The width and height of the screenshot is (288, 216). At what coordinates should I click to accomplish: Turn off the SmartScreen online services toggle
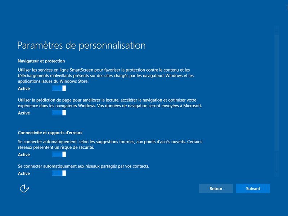pos(59,88)
